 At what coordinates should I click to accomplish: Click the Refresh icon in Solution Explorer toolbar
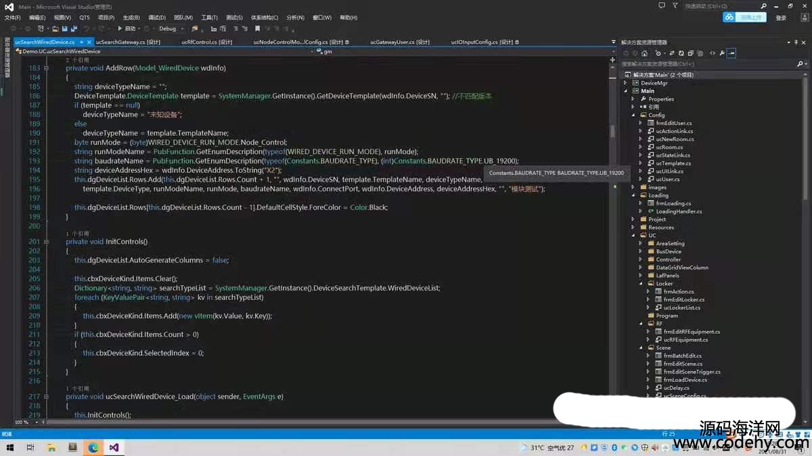[x=681, y=53]
